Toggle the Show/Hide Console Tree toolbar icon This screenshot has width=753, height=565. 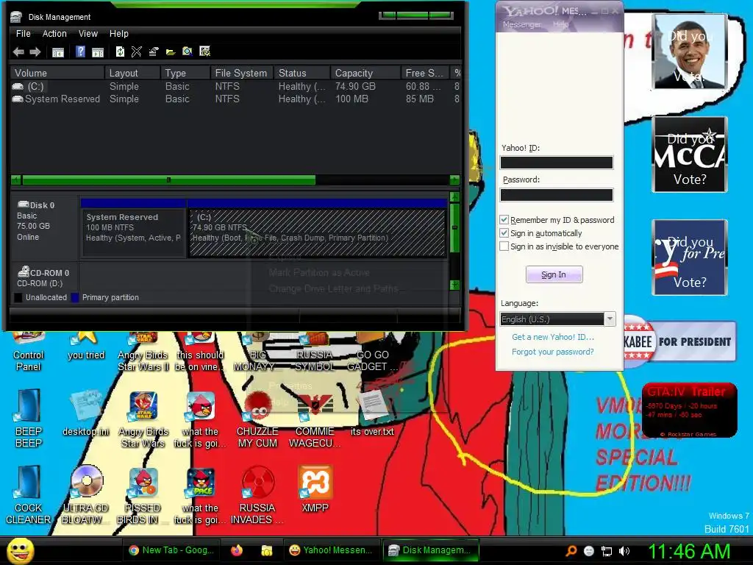pyautogui.click(x=57, y=52)
